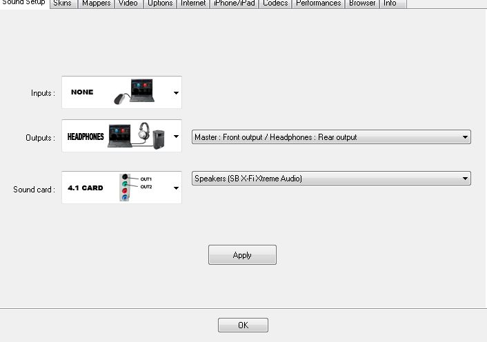Image resolution: width=487 pixels, height=342 pixels.
Task: Click the HEADPHONES outputs label
Action: coord(86,137)
